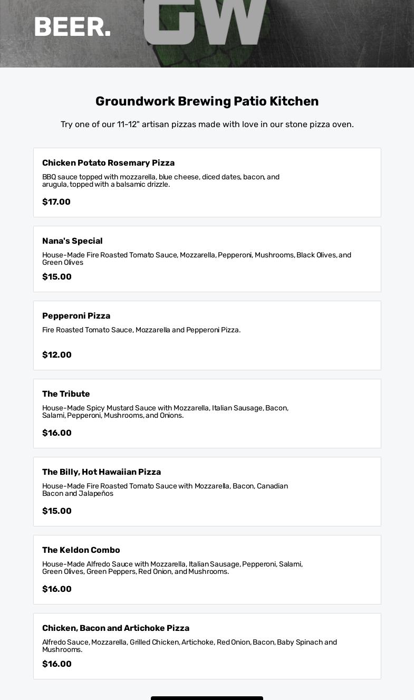
Task: Select the Pepperoni Pizza title
Action: [76, 316]
